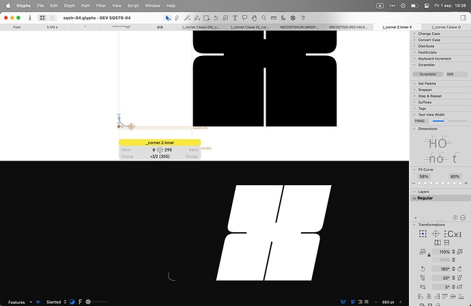Zoom out with the minus beside 660 pt
Viewport: 471px width, 306px height.
click(x=375, y=302)
